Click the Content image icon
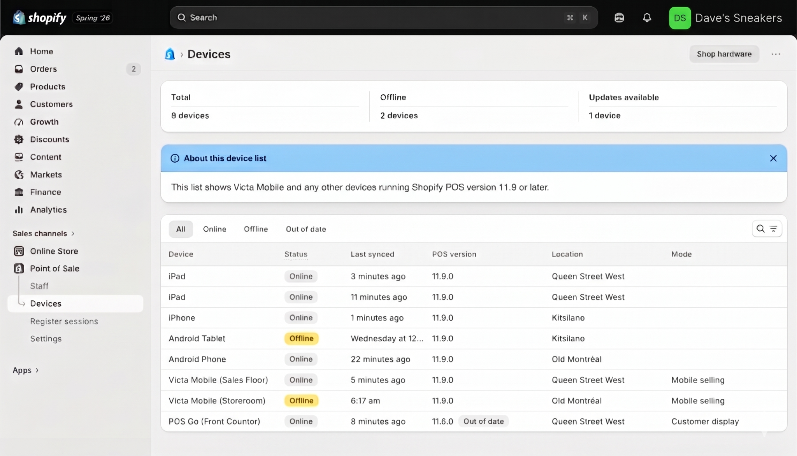The height and width of the screenshot is (456, 797). point(19,157)
